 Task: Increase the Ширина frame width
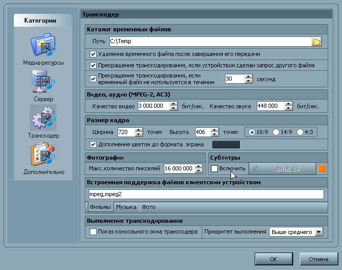coord(139,130)
